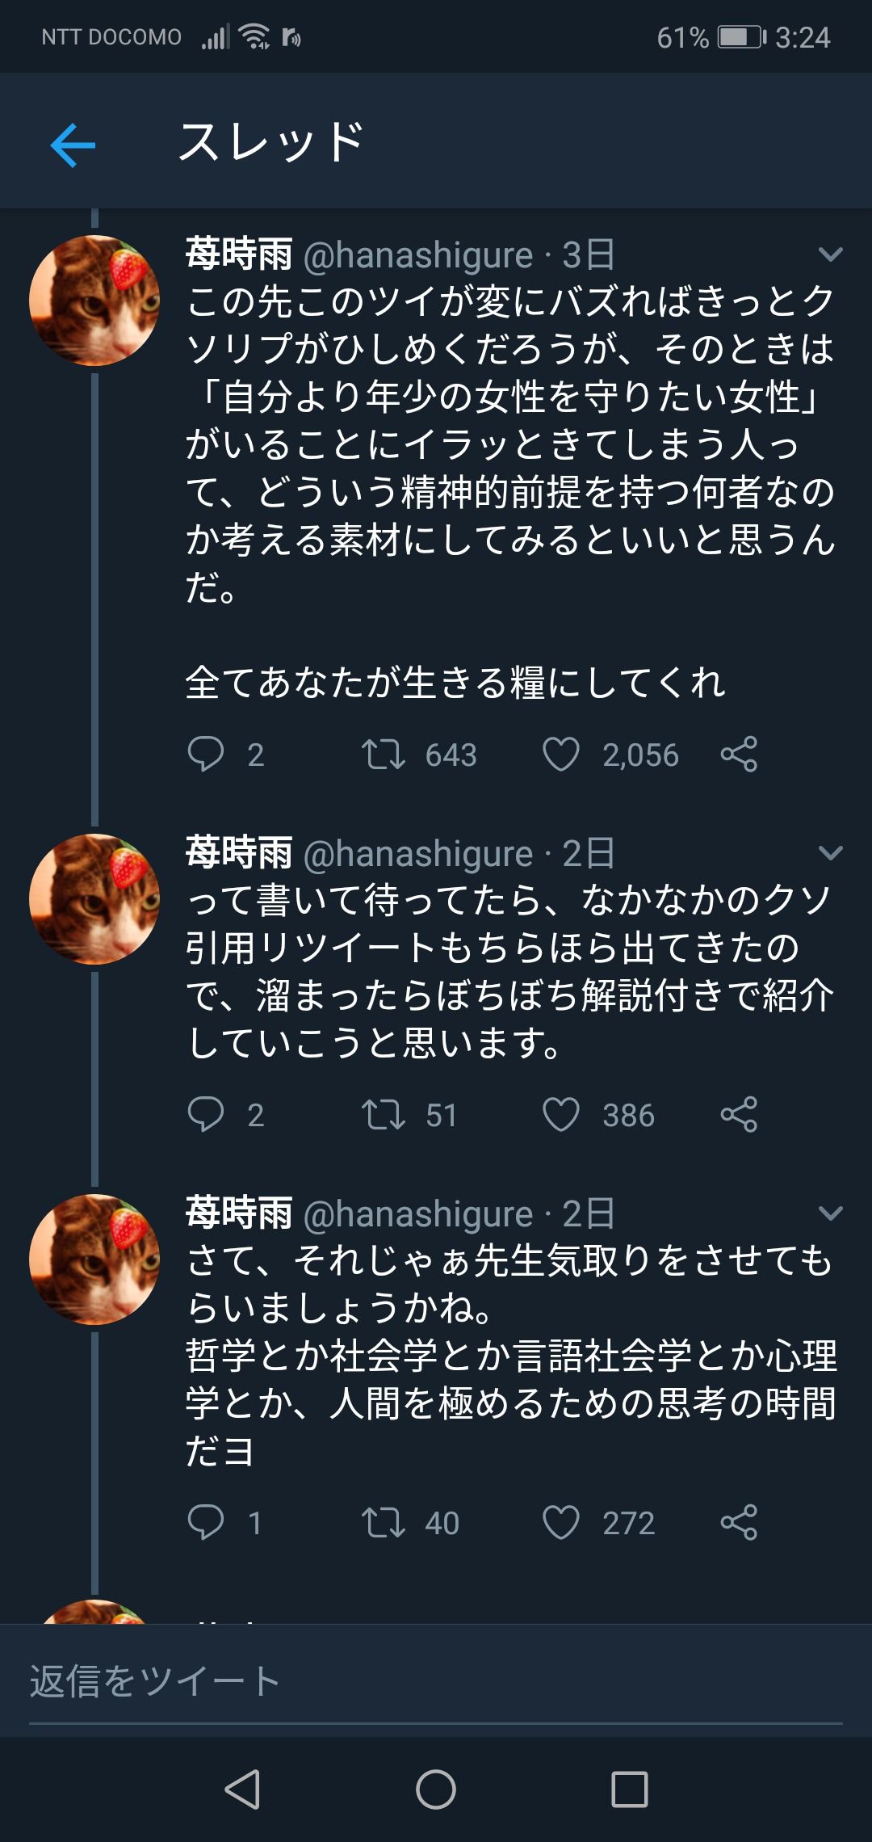Like the tweet with 272 likes
This screenshot has height=1842, width=872.
click(561, 1523)
